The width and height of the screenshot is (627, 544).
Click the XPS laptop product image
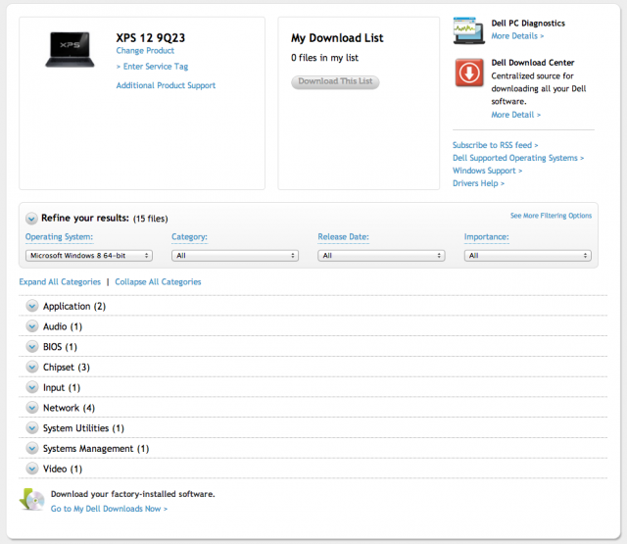(70, 50)
